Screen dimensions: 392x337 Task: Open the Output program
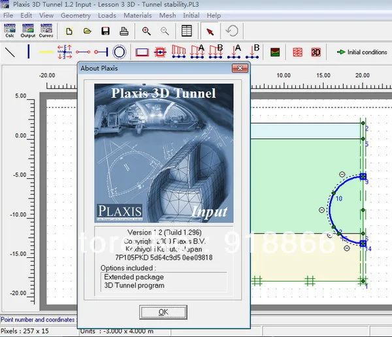click(x=27, y=31)
